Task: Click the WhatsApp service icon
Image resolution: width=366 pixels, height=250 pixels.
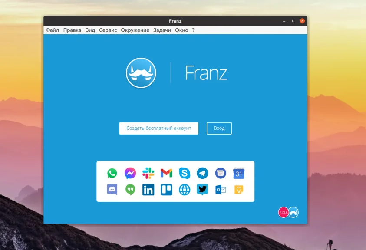Action: pos(112,173)
